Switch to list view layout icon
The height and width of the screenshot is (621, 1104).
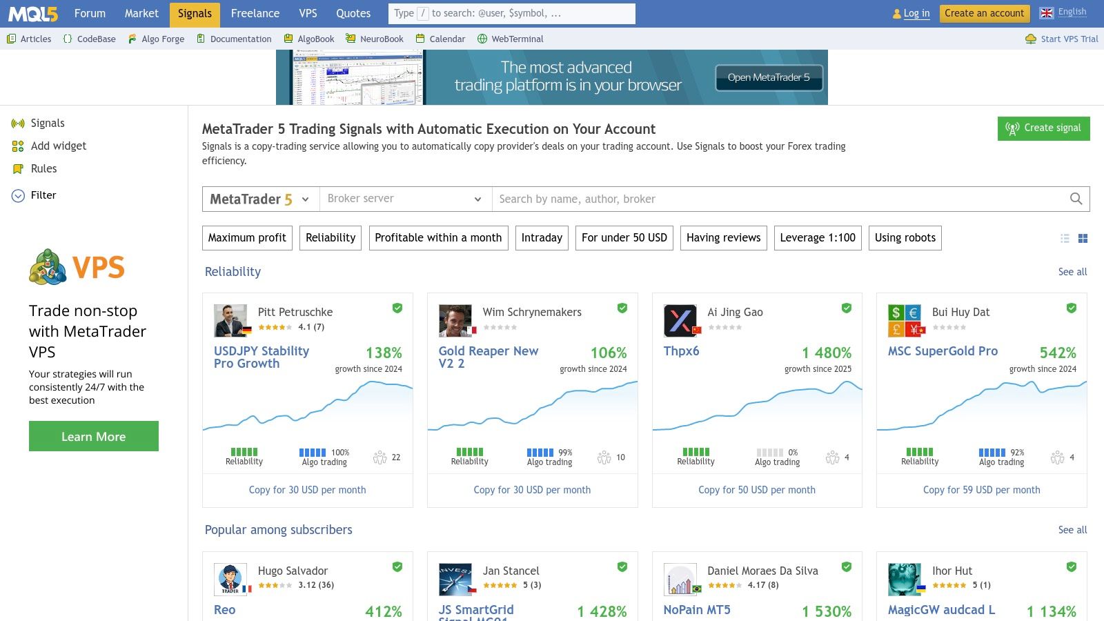point(1065,238)
